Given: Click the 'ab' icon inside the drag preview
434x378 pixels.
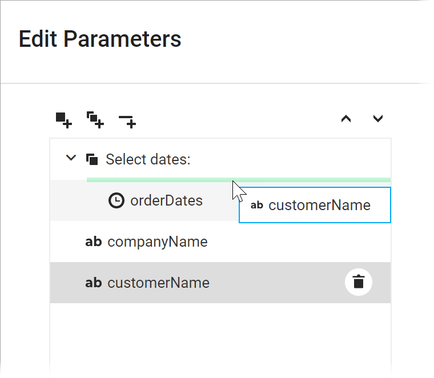Looking at the screenshot, I should tap(257, 205).
